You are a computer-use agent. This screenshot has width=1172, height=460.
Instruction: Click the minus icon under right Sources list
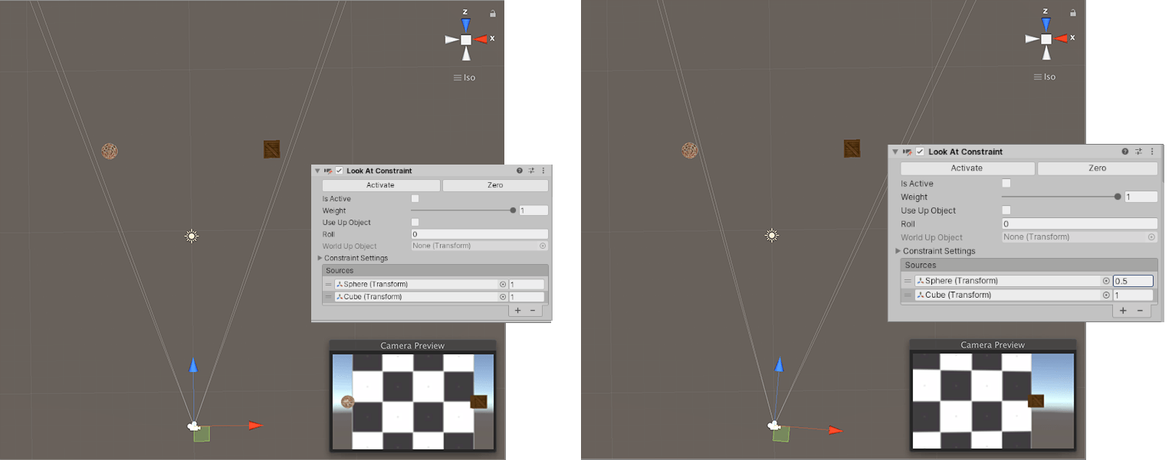click(x=1140, y=310)
